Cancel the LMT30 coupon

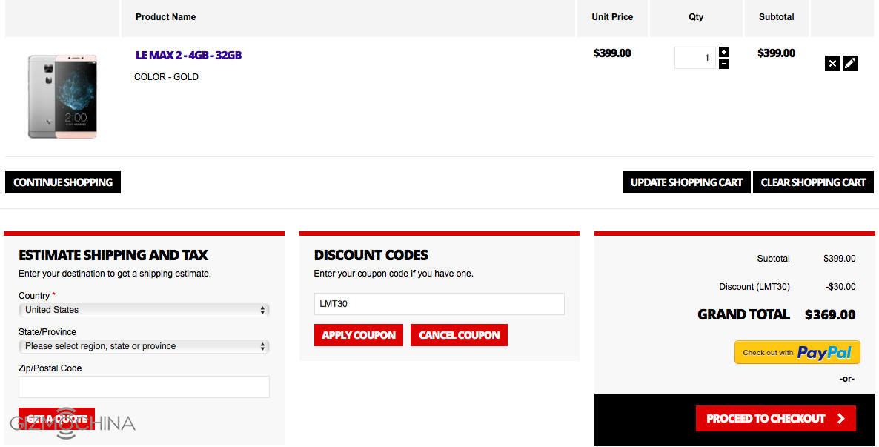(x=459, y=335)
